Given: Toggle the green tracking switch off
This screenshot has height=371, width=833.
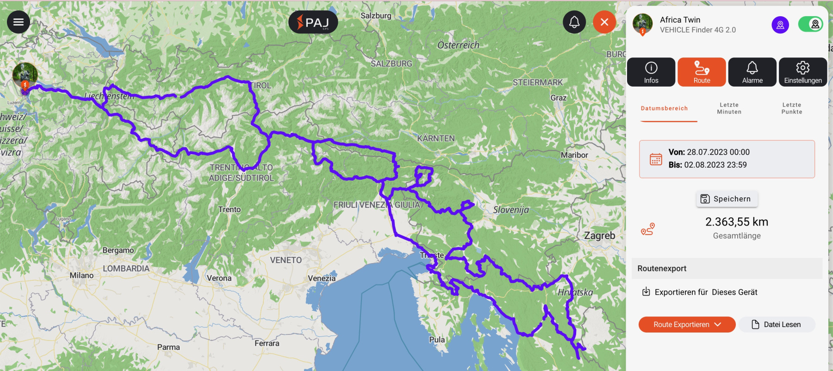Looking at the screenshot, I should point(810,24).
